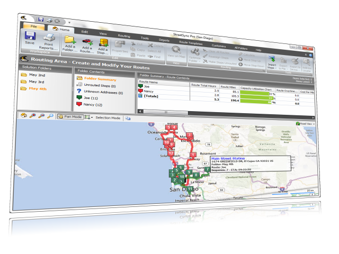Click the Main Street Station tooltip title

click(229, 158)
